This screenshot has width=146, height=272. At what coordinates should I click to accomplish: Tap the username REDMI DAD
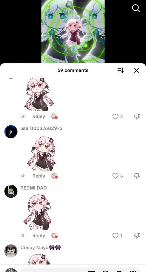coord(34,188)
